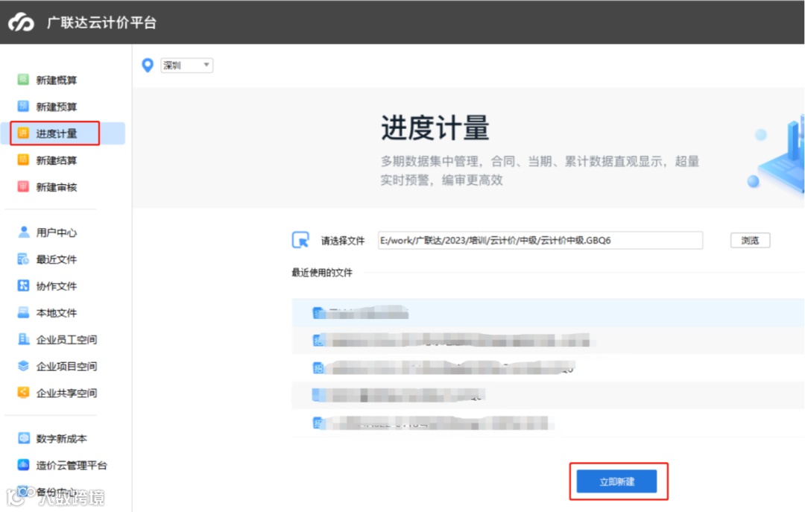
Task: Click the 本地文件 icon
Action: tap(24, 312)
